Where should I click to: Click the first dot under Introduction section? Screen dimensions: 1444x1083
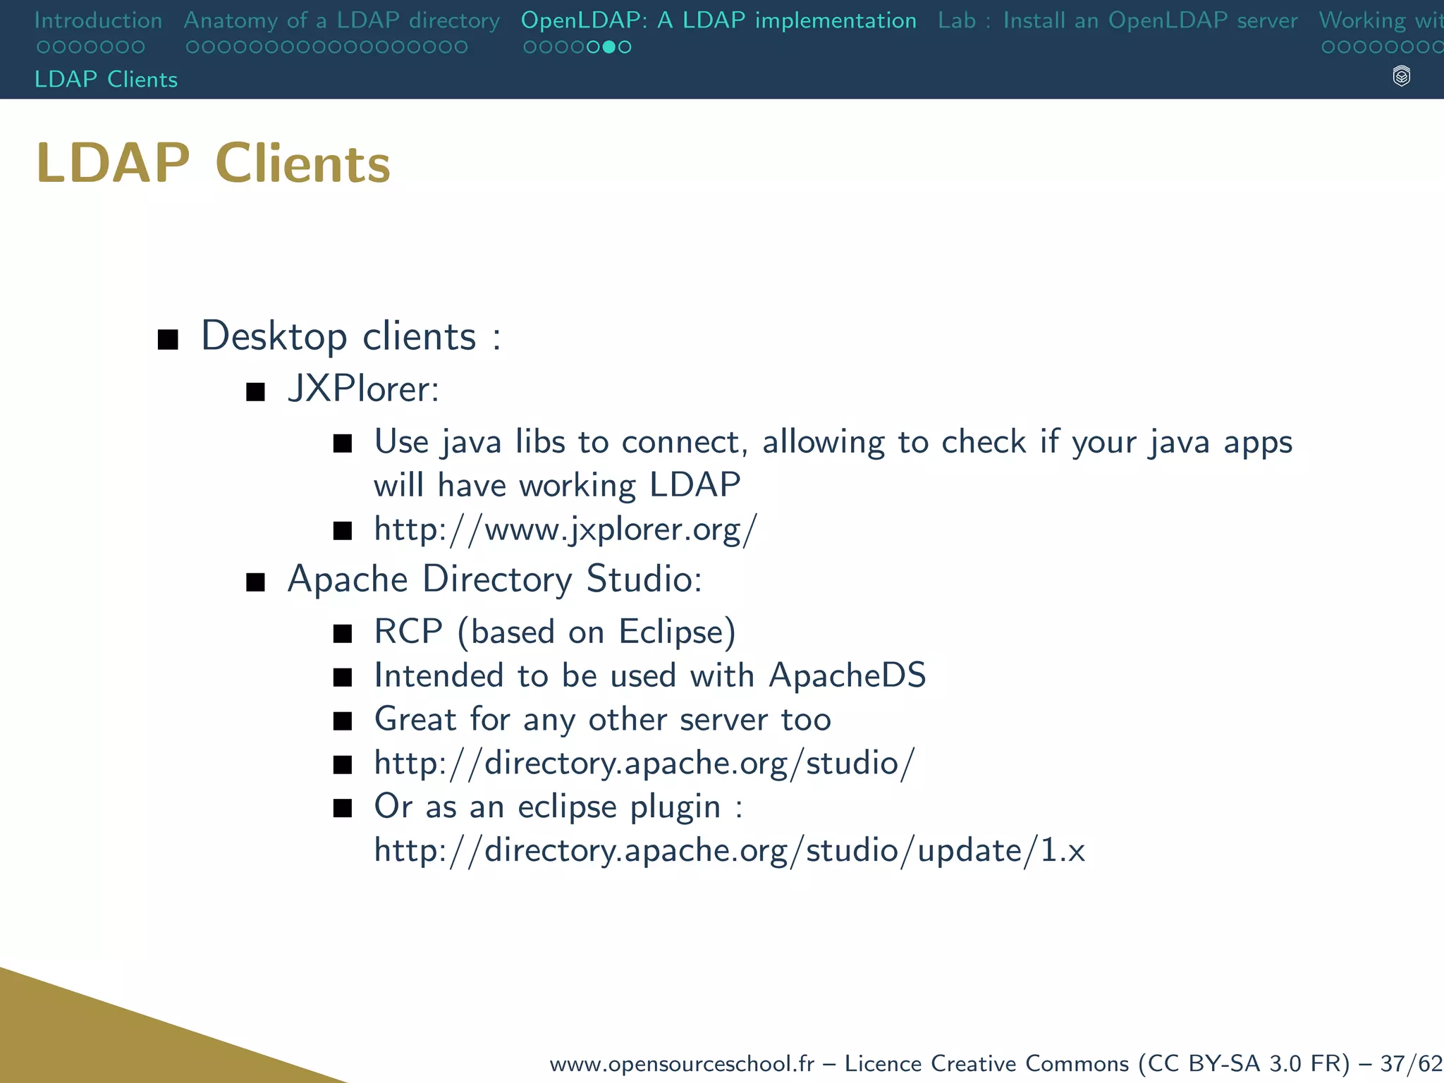[x=43, y=47]
